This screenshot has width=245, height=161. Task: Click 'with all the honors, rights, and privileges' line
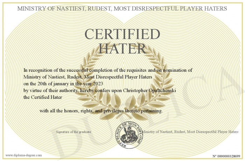tap(101, 111)
